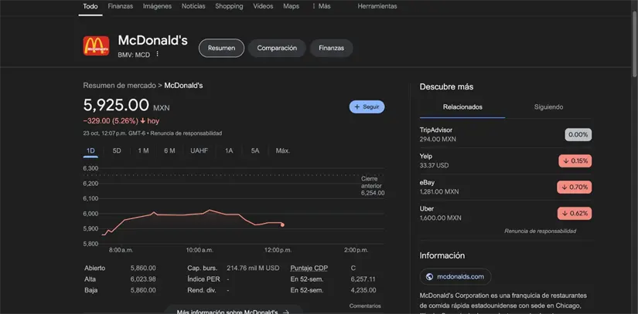638x314 pixels.
Task: Click the McDonald's golden arches logo
Action: (96, 46)
